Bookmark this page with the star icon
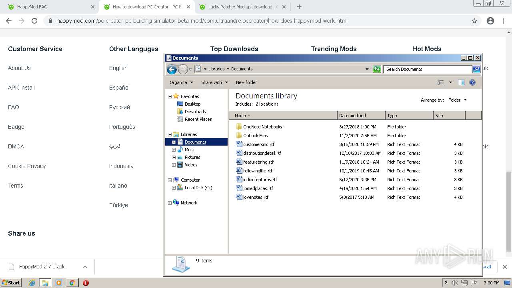Image resolution: width=512 pixels, height=288 pixels. (474, 21)
